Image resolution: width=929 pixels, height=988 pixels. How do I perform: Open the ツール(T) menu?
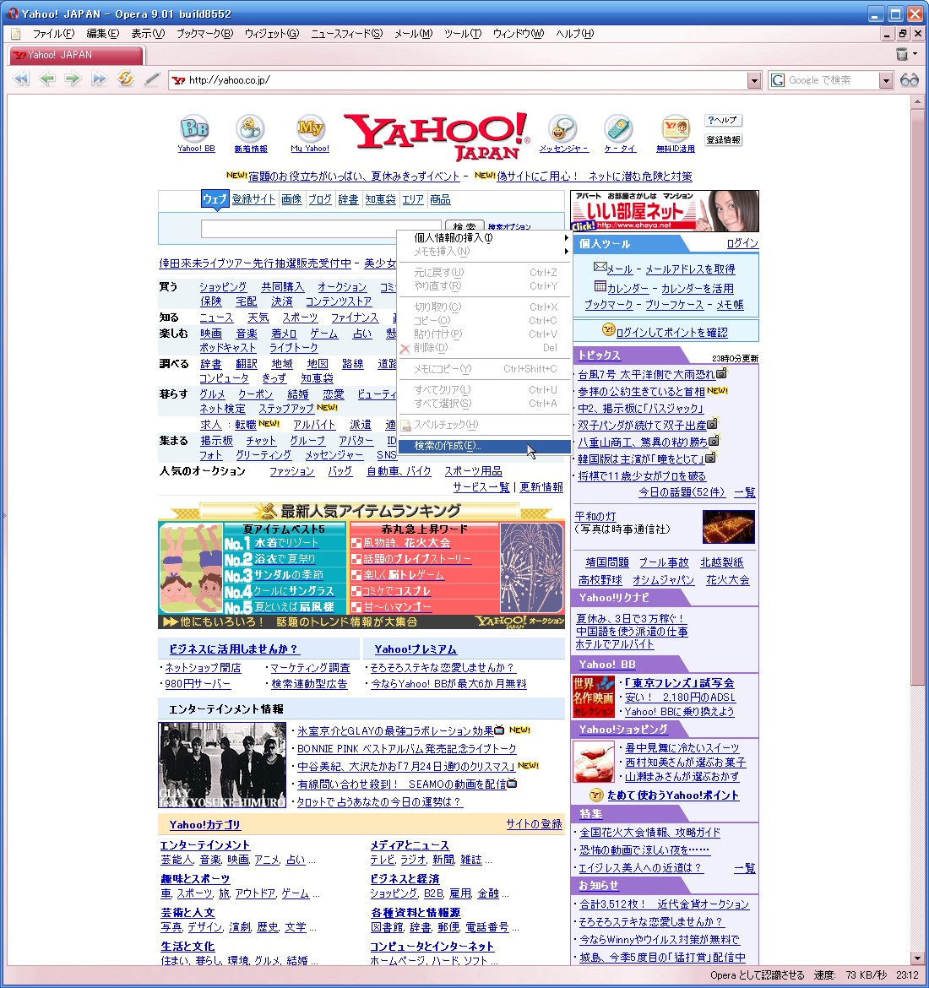pyautogui.click(x=463, y=34)
